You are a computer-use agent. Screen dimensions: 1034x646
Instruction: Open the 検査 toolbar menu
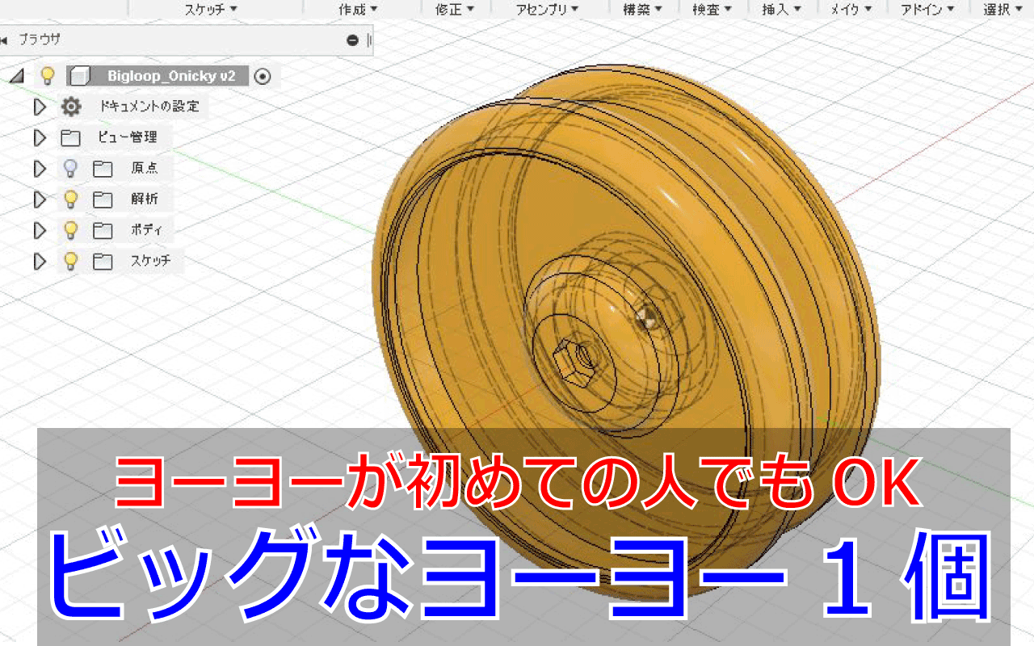coord(712,9)
